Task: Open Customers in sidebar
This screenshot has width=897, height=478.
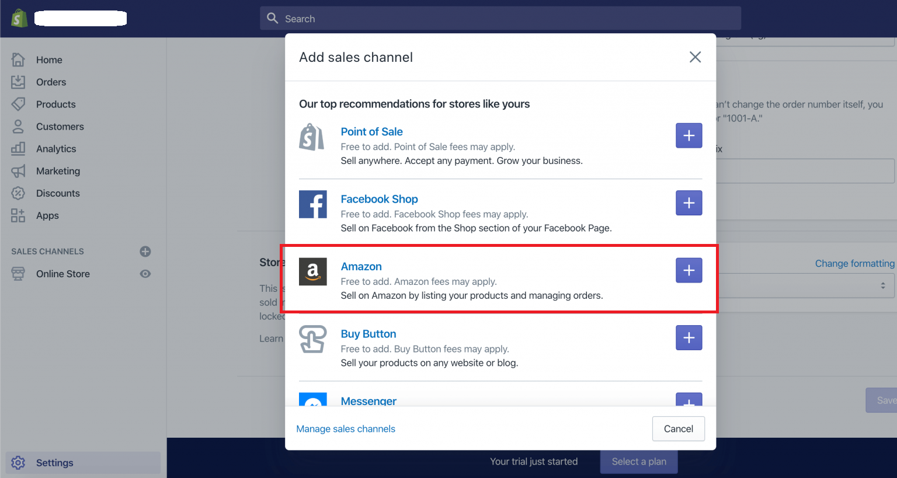Action: coord(60,126)
